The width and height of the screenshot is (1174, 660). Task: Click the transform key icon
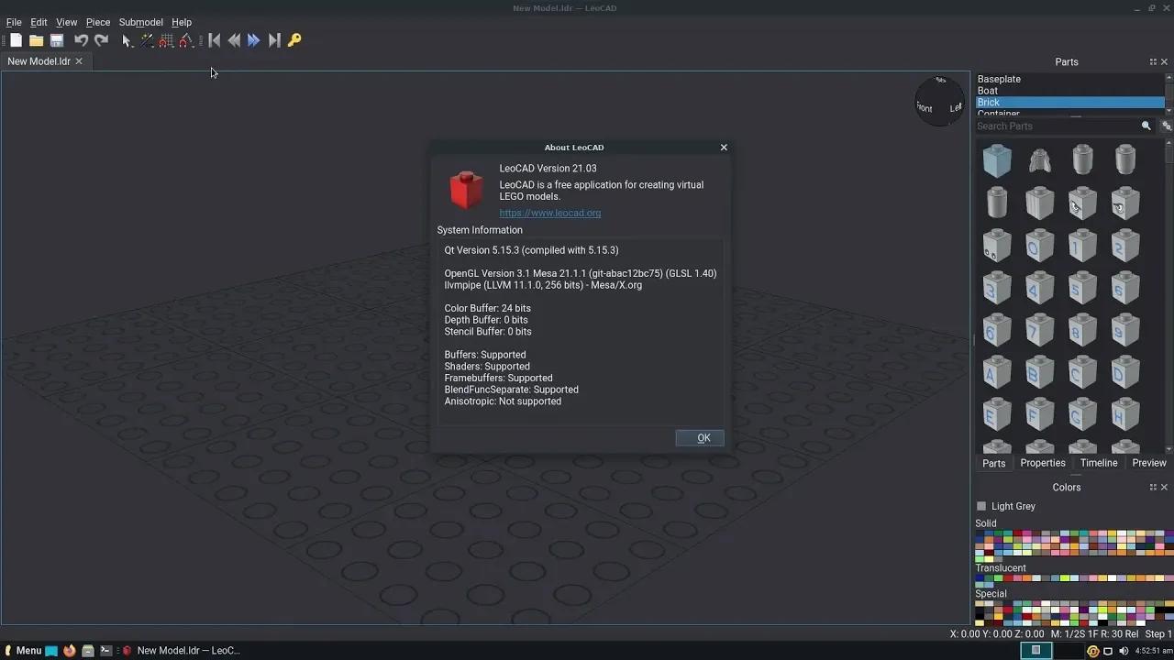click(x=293, y=39)
